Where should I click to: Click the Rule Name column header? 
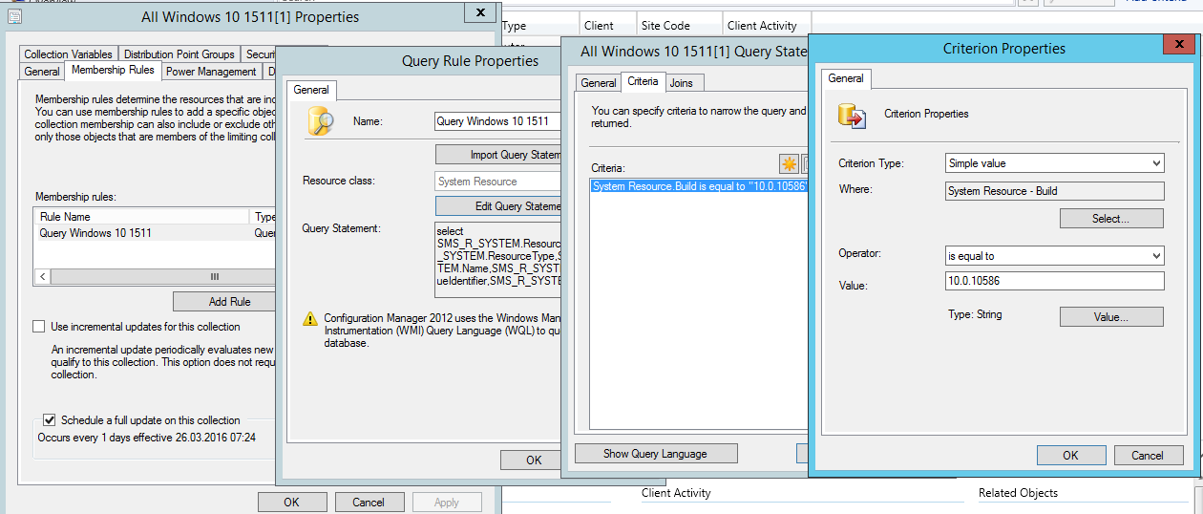142,217
